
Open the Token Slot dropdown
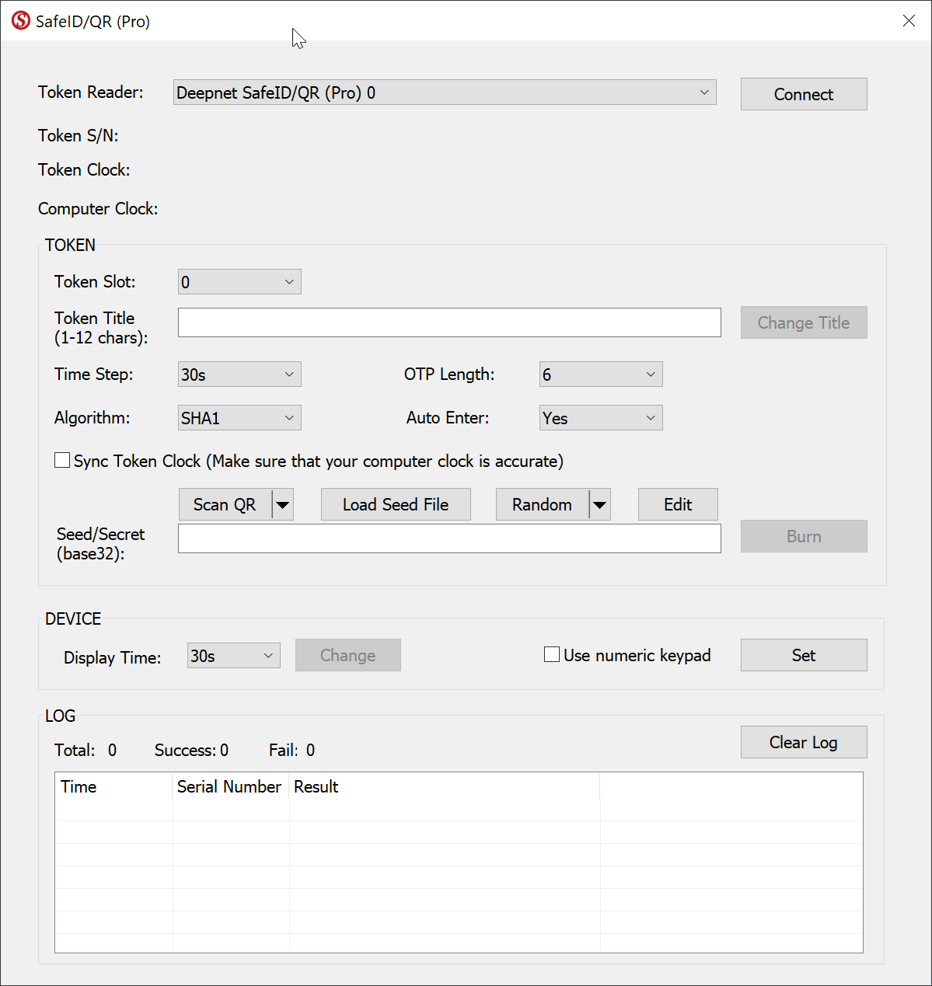point(239,282)
